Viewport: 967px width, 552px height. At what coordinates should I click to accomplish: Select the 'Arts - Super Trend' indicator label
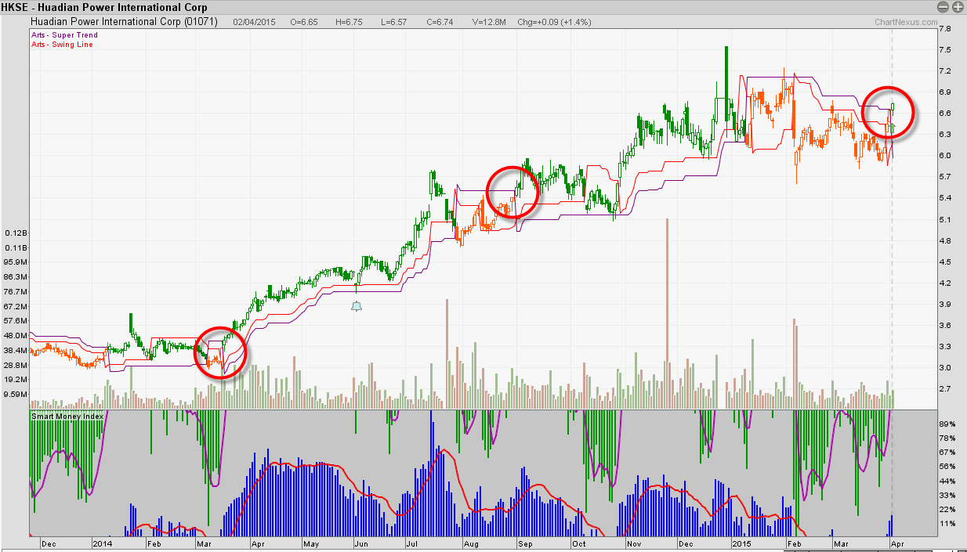pos(65,35)
